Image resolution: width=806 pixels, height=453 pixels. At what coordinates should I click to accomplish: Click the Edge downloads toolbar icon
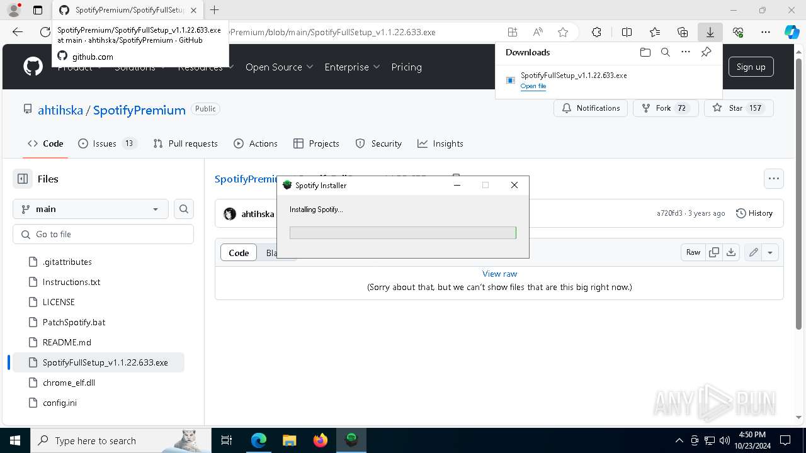coord(710,32)
